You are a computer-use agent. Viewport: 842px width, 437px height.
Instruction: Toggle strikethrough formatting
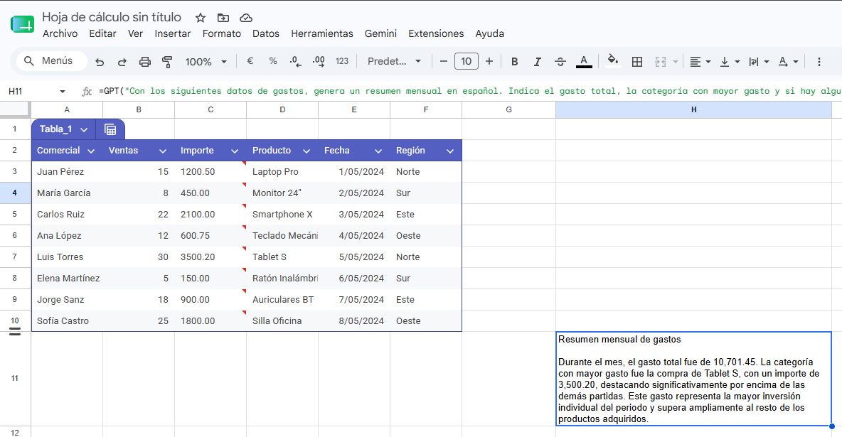coord(560,62)
